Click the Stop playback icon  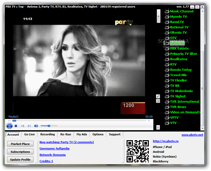16,126
